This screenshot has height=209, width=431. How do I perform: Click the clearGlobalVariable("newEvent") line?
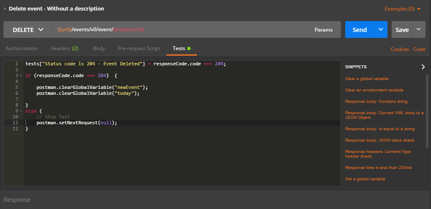coord(92,87)
